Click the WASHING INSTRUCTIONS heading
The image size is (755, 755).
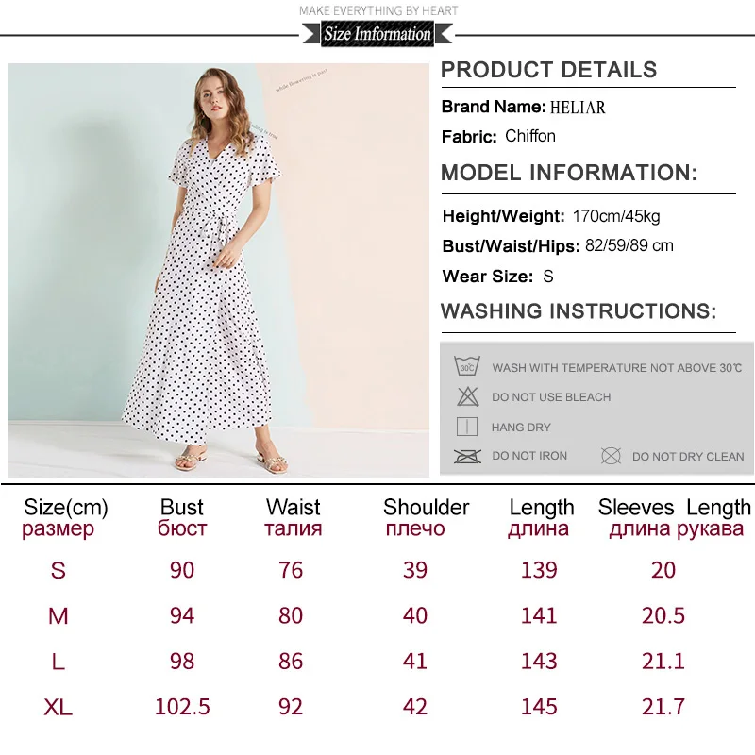(x=579, y=311)
